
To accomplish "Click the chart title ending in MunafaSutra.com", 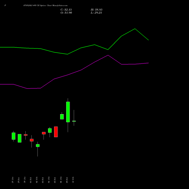I will (x=45, y=6).
